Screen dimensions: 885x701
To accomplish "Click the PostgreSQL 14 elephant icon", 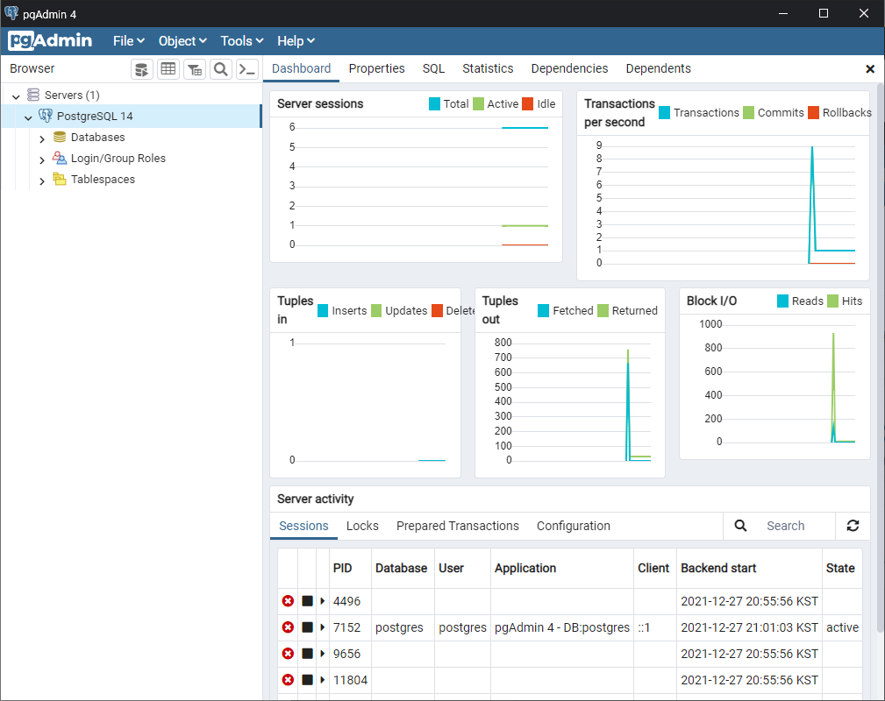I will tap(45, 116).
